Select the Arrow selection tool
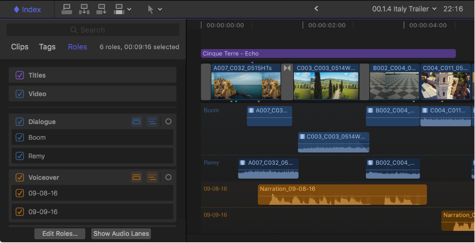This screenshot has height=243, width=475. pyautogui.click(x=151, y=9)
